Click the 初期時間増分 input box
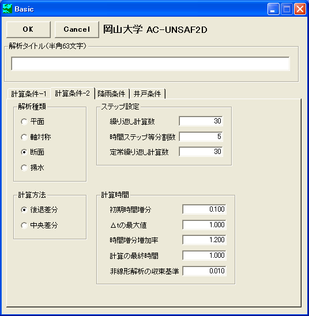Image resolution: width=309 pixels, height=316 pixels. coord(204,209)
